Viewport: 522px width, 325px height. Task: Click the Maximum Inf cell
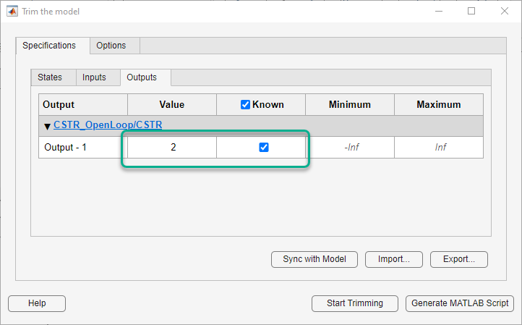[440, 147]
